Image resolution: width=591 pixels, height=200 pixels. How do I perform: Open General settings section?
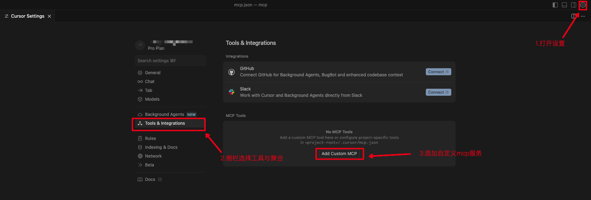point(152,73)
